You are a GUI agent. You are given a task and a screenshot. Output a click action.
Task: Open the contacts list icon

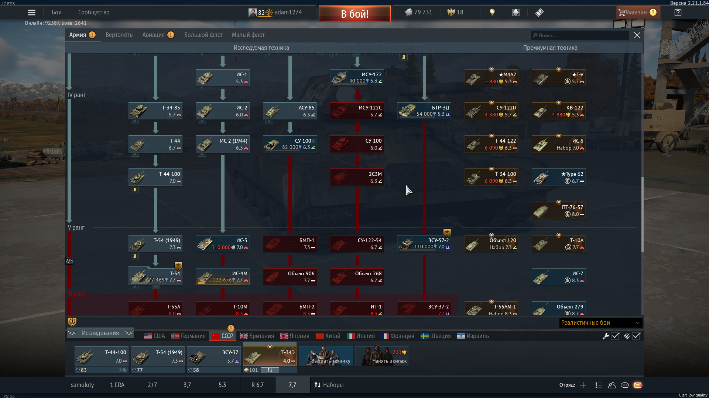(x=599, y=385)
